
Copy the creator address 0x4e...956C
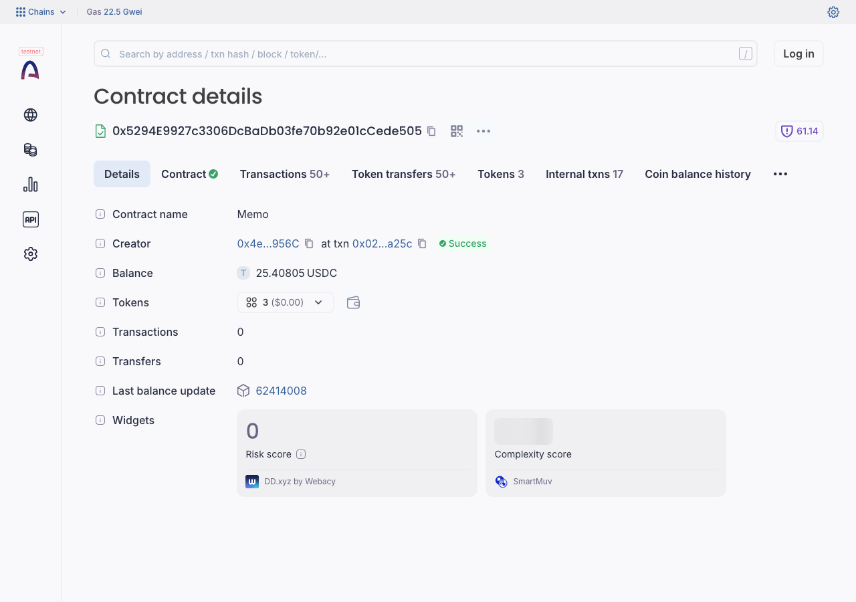pyautogui.click(x=309, y=243)
